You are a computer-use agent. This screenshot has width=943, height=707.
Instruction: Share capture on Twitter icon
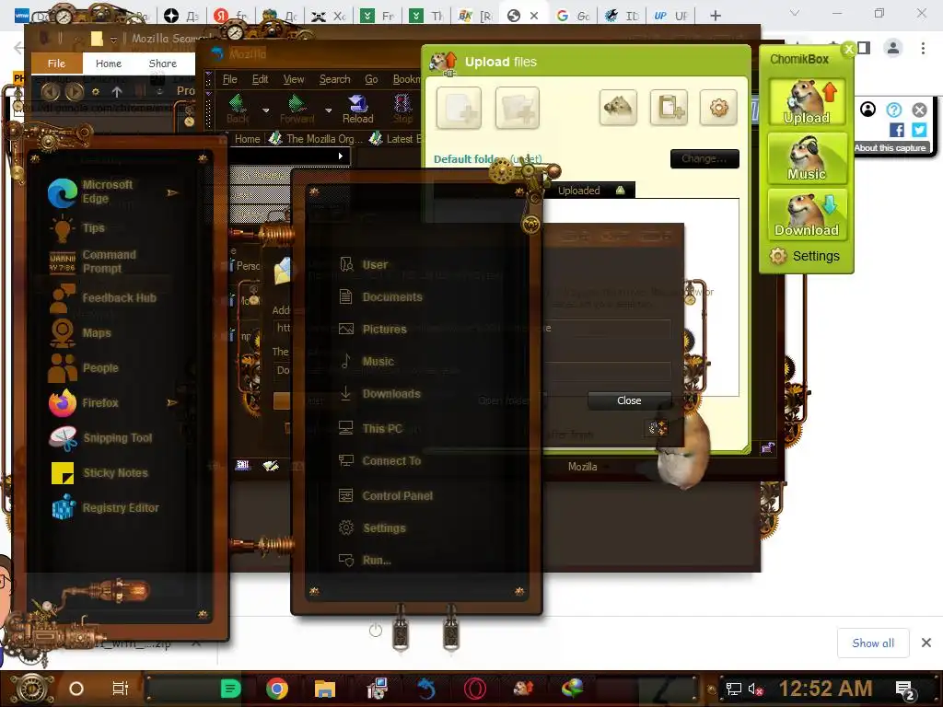tap(919, 129)
